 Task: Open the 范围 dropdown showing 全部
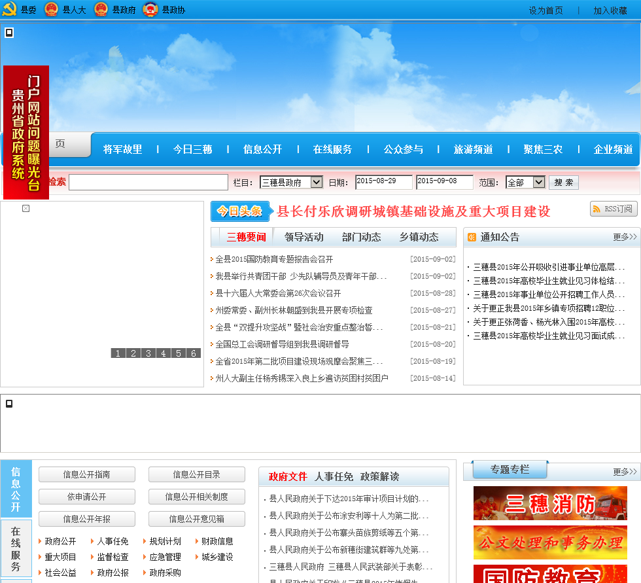click(x=525, y=183)
